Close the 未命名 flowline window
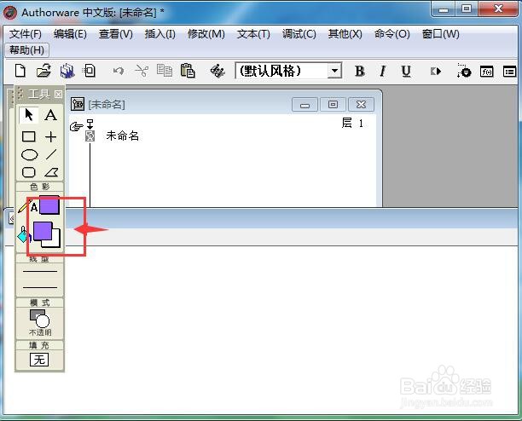The image size is (522, 421). pyautogui.click(x=361, y=105)
